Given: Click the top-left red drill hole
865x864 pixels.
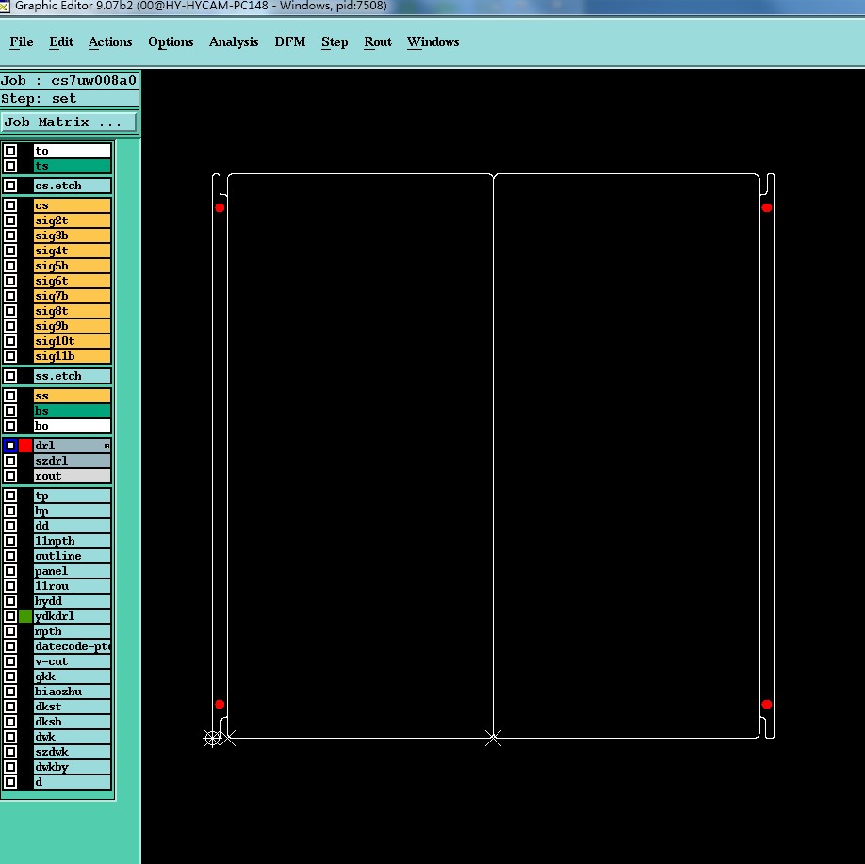Looking at the screenshot, I should [x=220, y=207].
